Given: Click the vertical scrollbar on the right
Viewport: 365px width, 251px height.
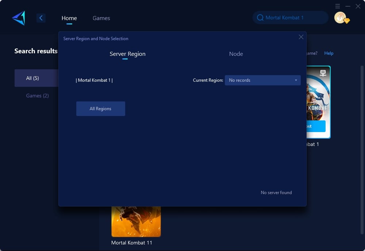Looking at the screenshot, I should pos(362,150).
